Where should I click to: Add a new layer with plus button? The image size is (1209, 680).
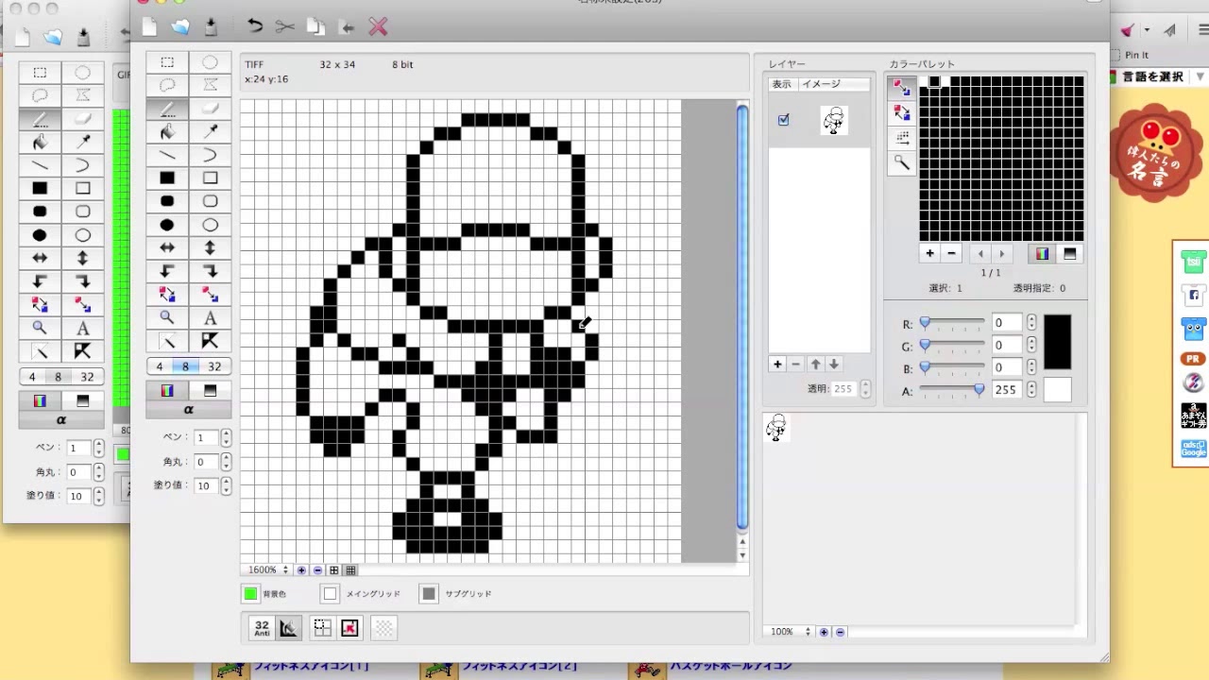point(777,365)
